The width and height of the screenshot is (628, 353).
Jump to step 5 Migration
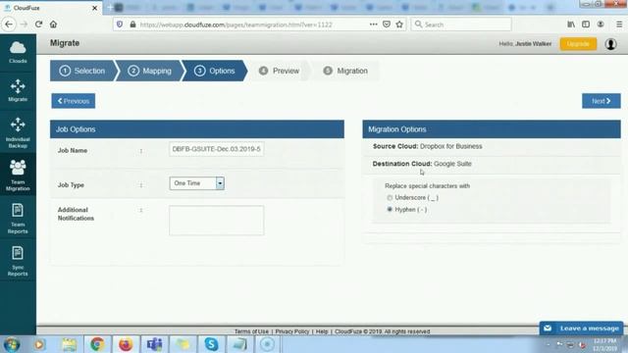click(x=345, y=71)
